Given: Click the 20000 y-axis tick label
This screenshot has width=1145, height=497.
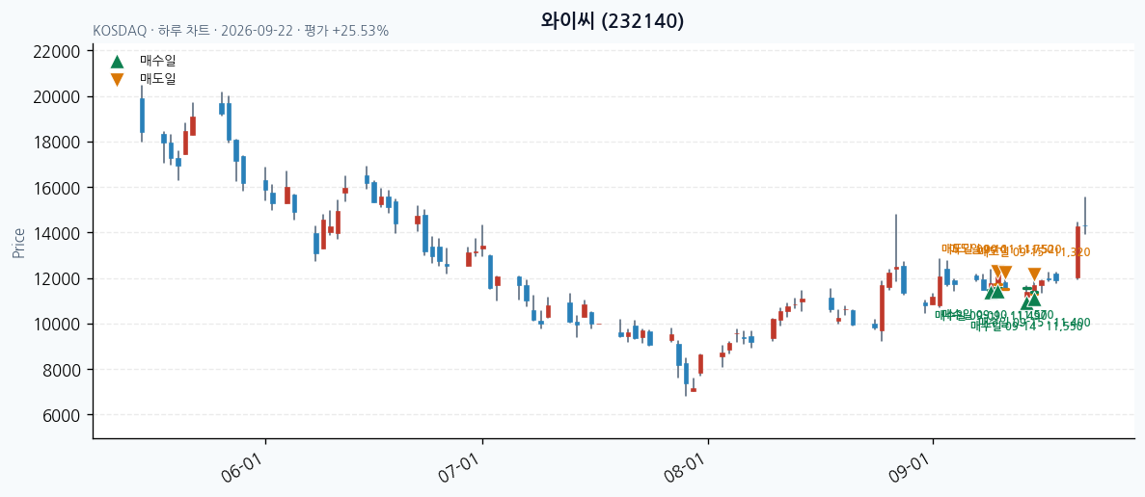Looking at the screenshot, I should click(57, 97).
